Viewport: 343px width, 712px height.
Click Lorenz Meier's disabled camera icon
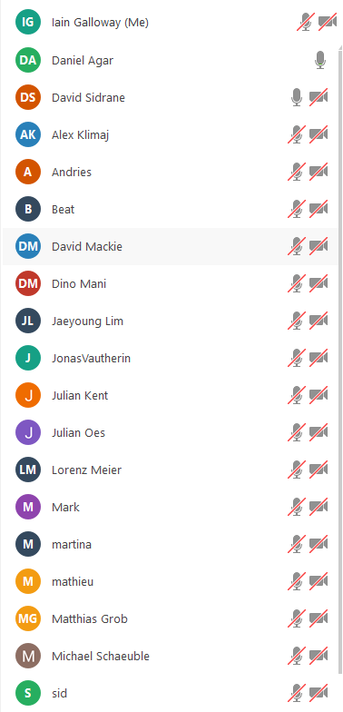tap(318, 470)
